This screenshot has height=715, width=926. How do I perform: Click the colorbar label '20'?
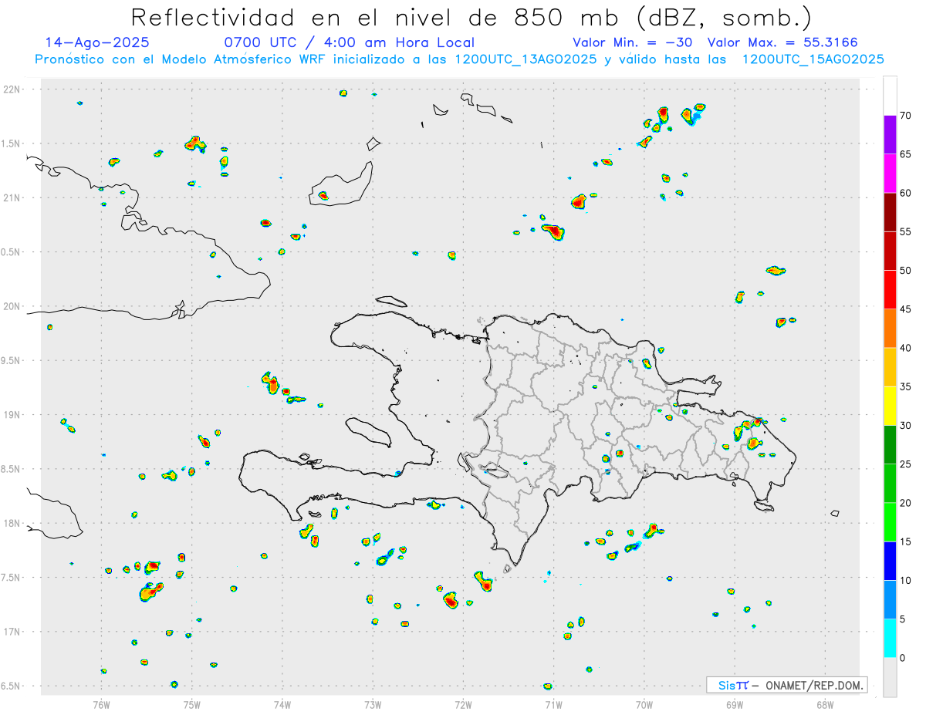[x=905, y=503]
